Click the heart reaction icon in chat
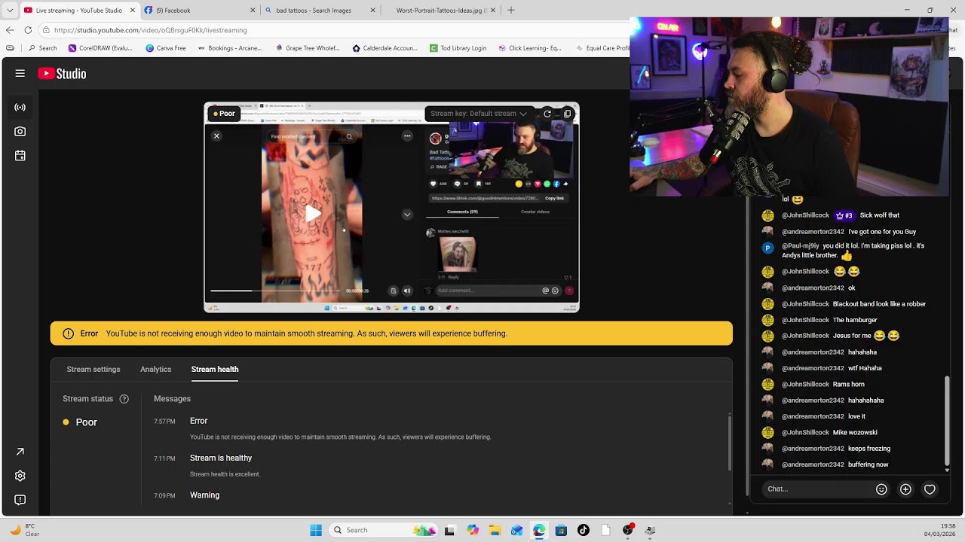Viewport: 965px width, 542px height. pos(930,489)
